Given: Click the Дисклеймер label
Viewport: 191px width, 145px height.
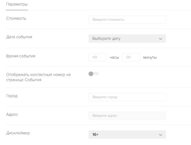Looking at the screenshot, I should coord(18,133).
